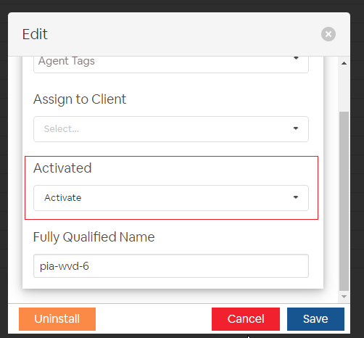Viewport: 364px width, 338px height.
Task: Click the Fully Qualified Name label
Action: tap(94, 237)
